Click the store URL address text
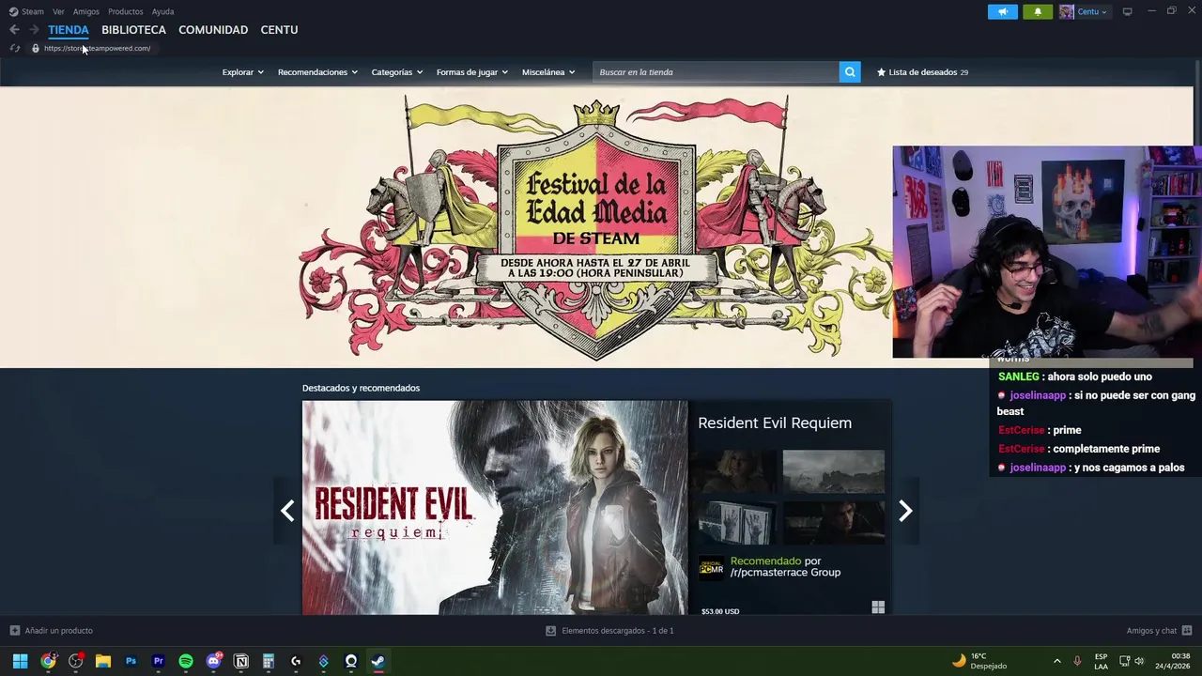The image size is (1202, 676). [97, 48]
